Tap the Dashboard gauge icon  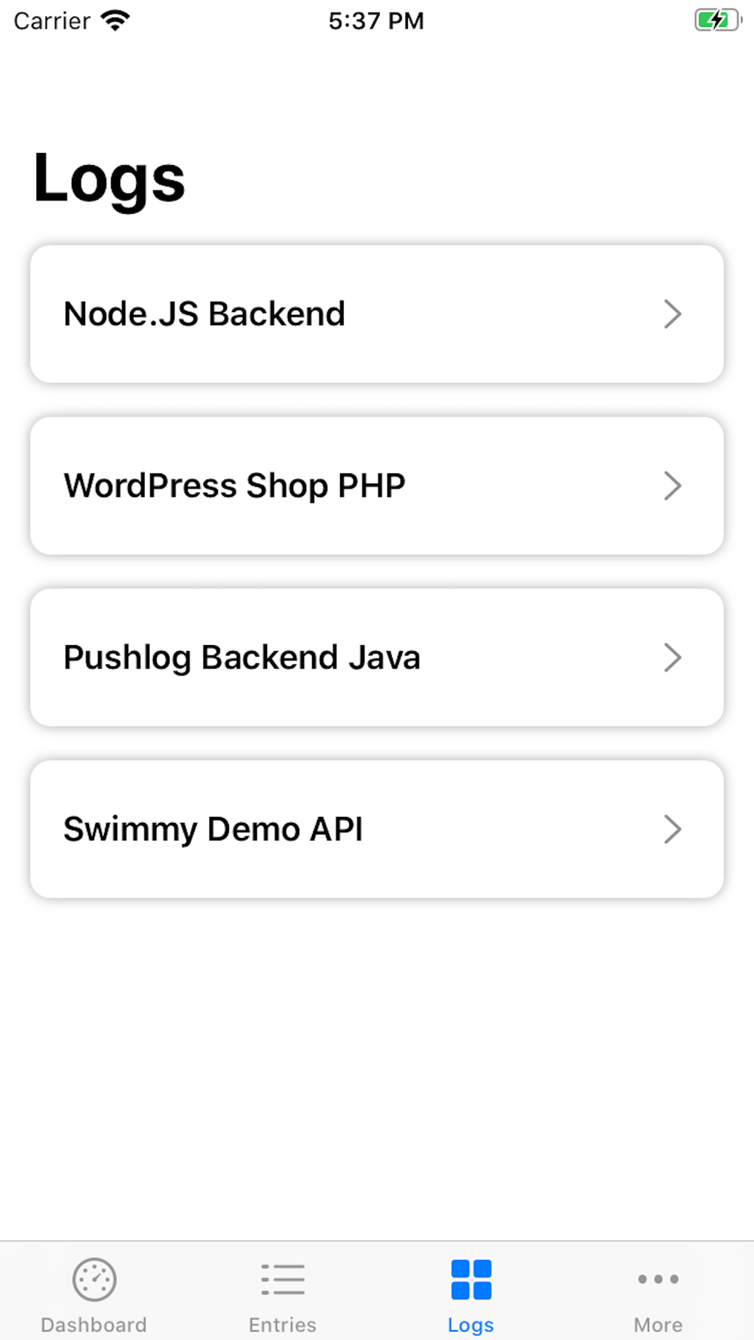(x=94, y=1279)
